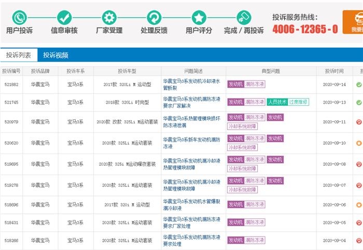Open complaint 华晨宝马3系发动机冷却液水管断裂

[192, 85]
